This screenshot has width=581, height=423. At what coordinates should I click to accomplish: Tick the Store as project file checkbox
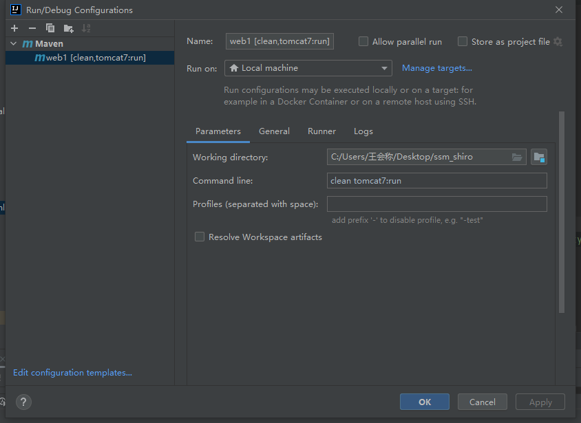[x=463, y=42]
